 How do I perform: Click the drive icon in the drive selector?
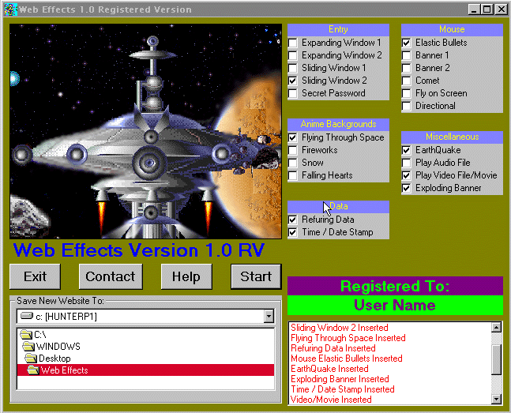click(x=27, y=316)
